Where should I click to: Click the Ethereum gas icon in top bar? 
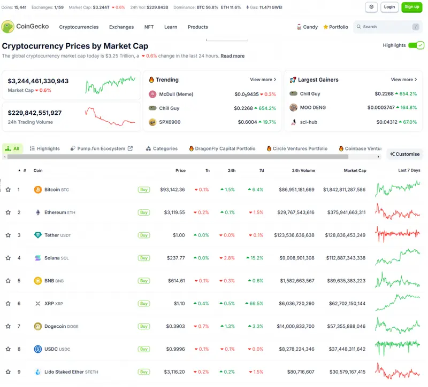point(247,7)
